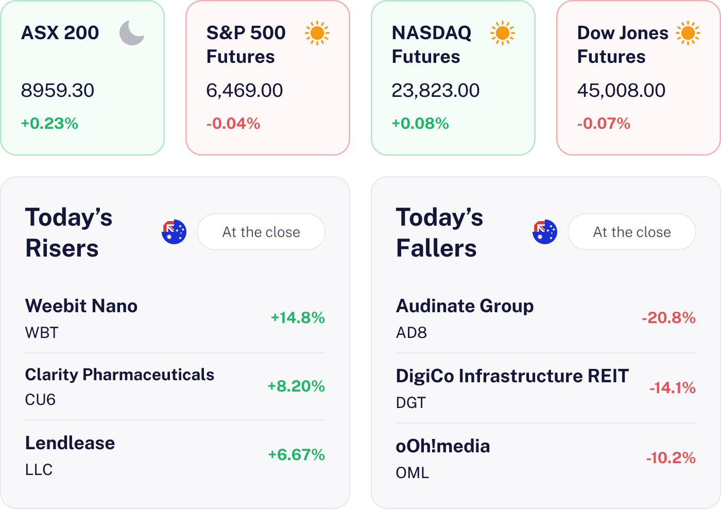
Task: Select the Lendlease LLC listing
Action: (x=175, y=455)
